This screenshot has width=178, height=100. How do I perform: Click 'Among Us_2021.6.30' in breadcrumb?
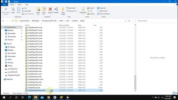coord(49,21)
